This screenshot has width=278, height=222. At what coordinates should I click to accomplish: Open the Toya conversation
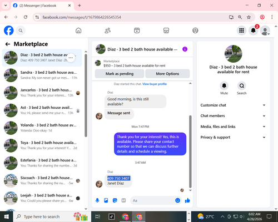[x=42, y=145]
